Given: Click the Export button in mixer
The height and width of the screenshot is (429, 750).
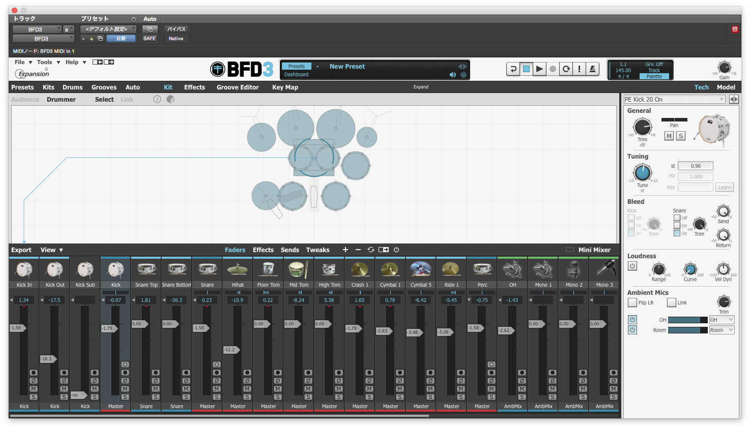Looking at the screenshot, I should (x=21, y=250).
